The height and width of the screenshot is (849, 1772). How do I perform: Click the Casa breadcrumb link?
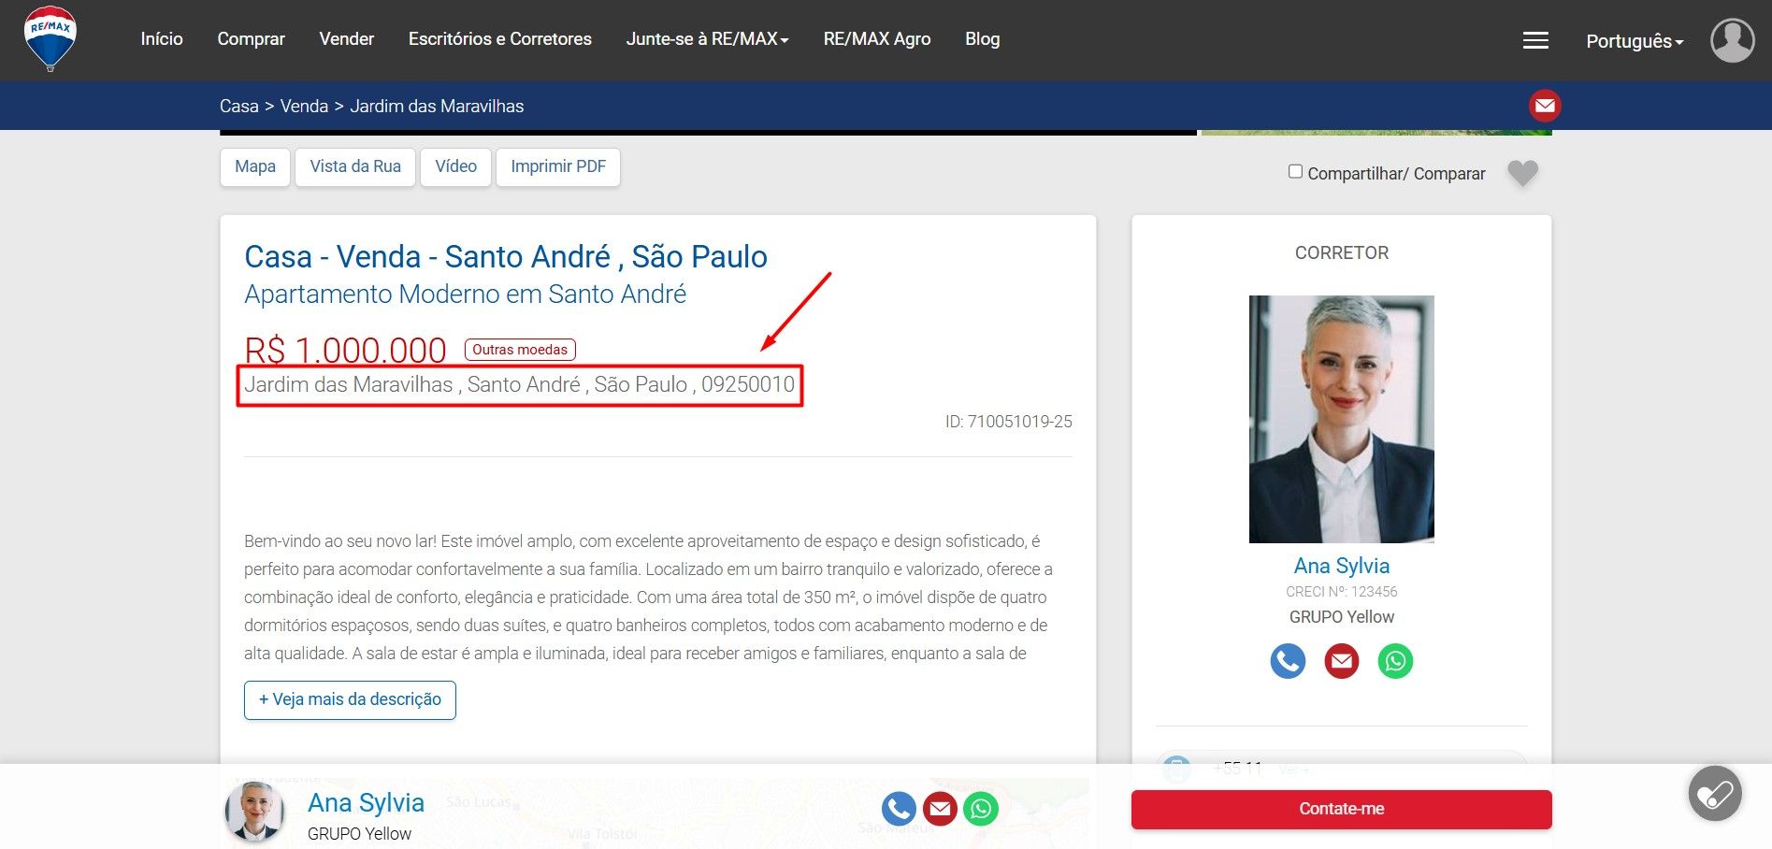click(x=239, y=106)
